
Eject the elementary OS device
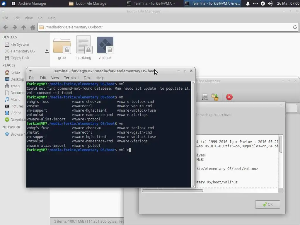47,51
